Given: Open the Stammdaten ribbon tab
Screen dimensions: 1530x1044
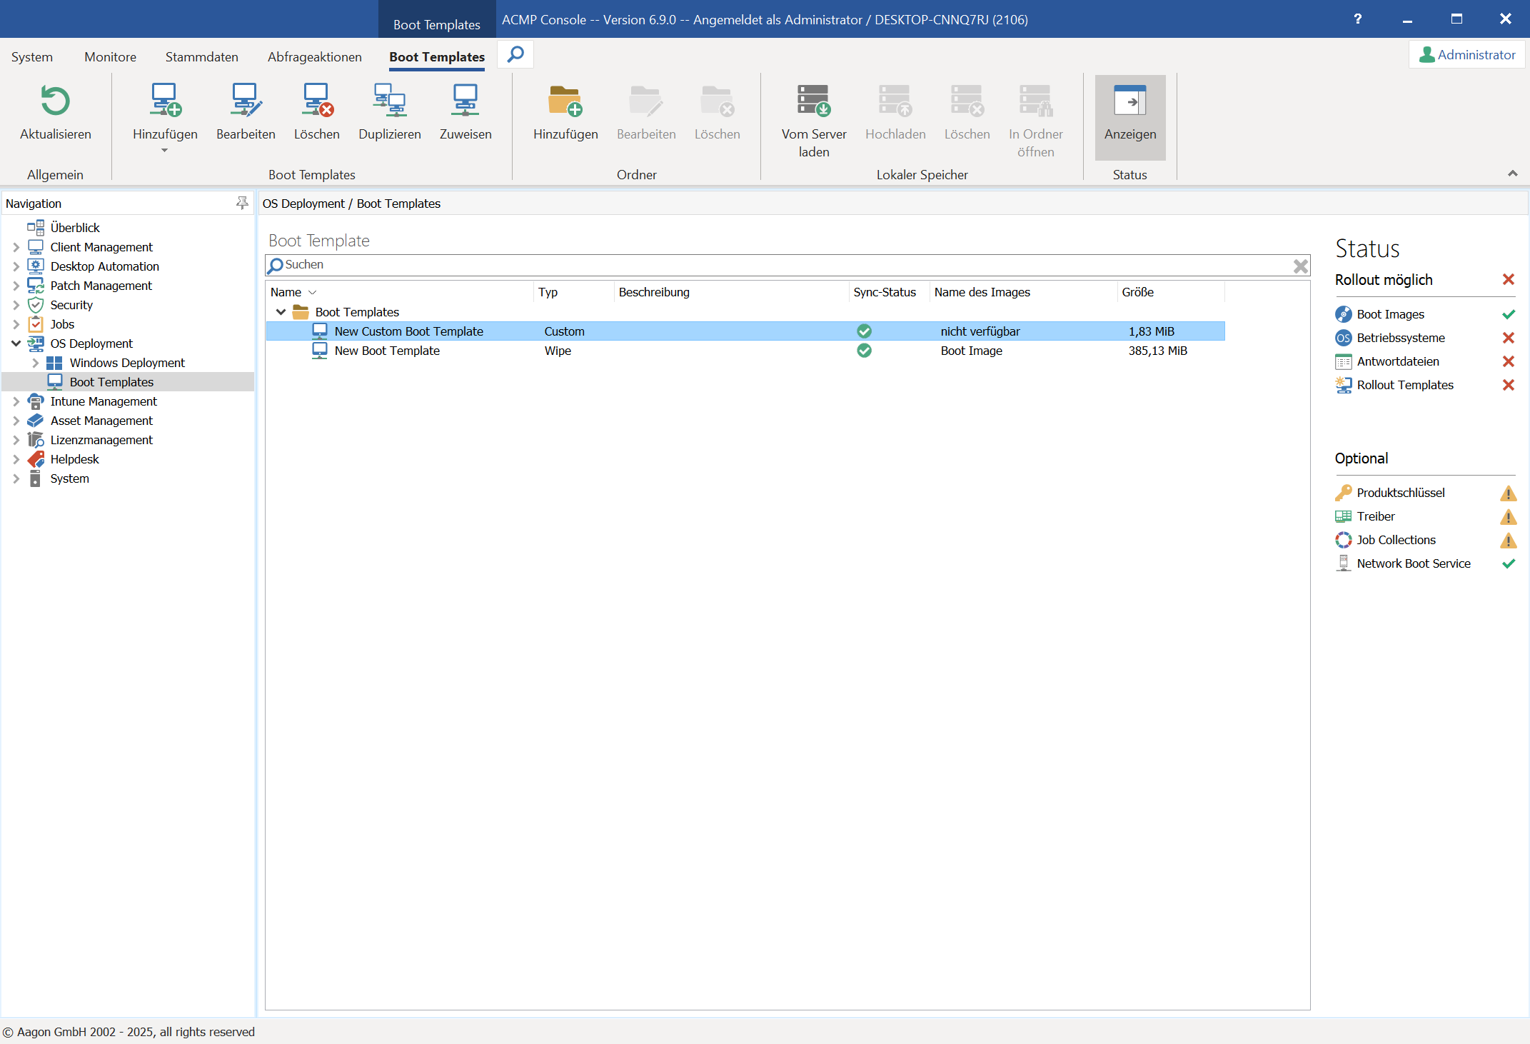Looking at the screenshot, I should pos(201,57).
